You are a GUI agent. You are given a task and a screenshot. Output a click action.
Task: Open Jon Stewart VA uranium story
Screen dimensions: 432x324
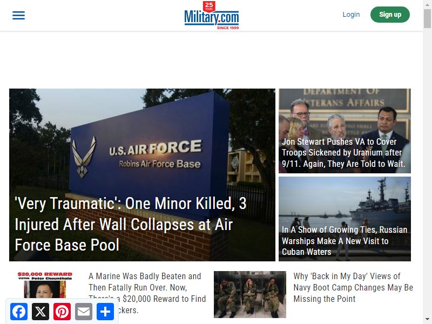(343, 153)
